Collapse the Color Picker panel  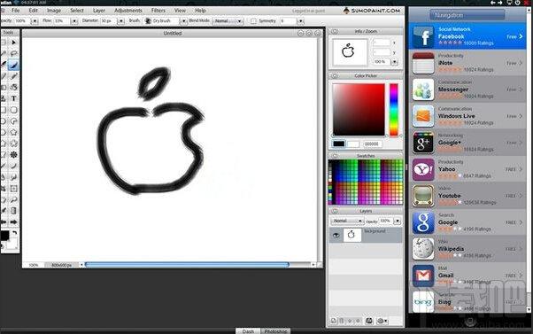pos(335,75)
